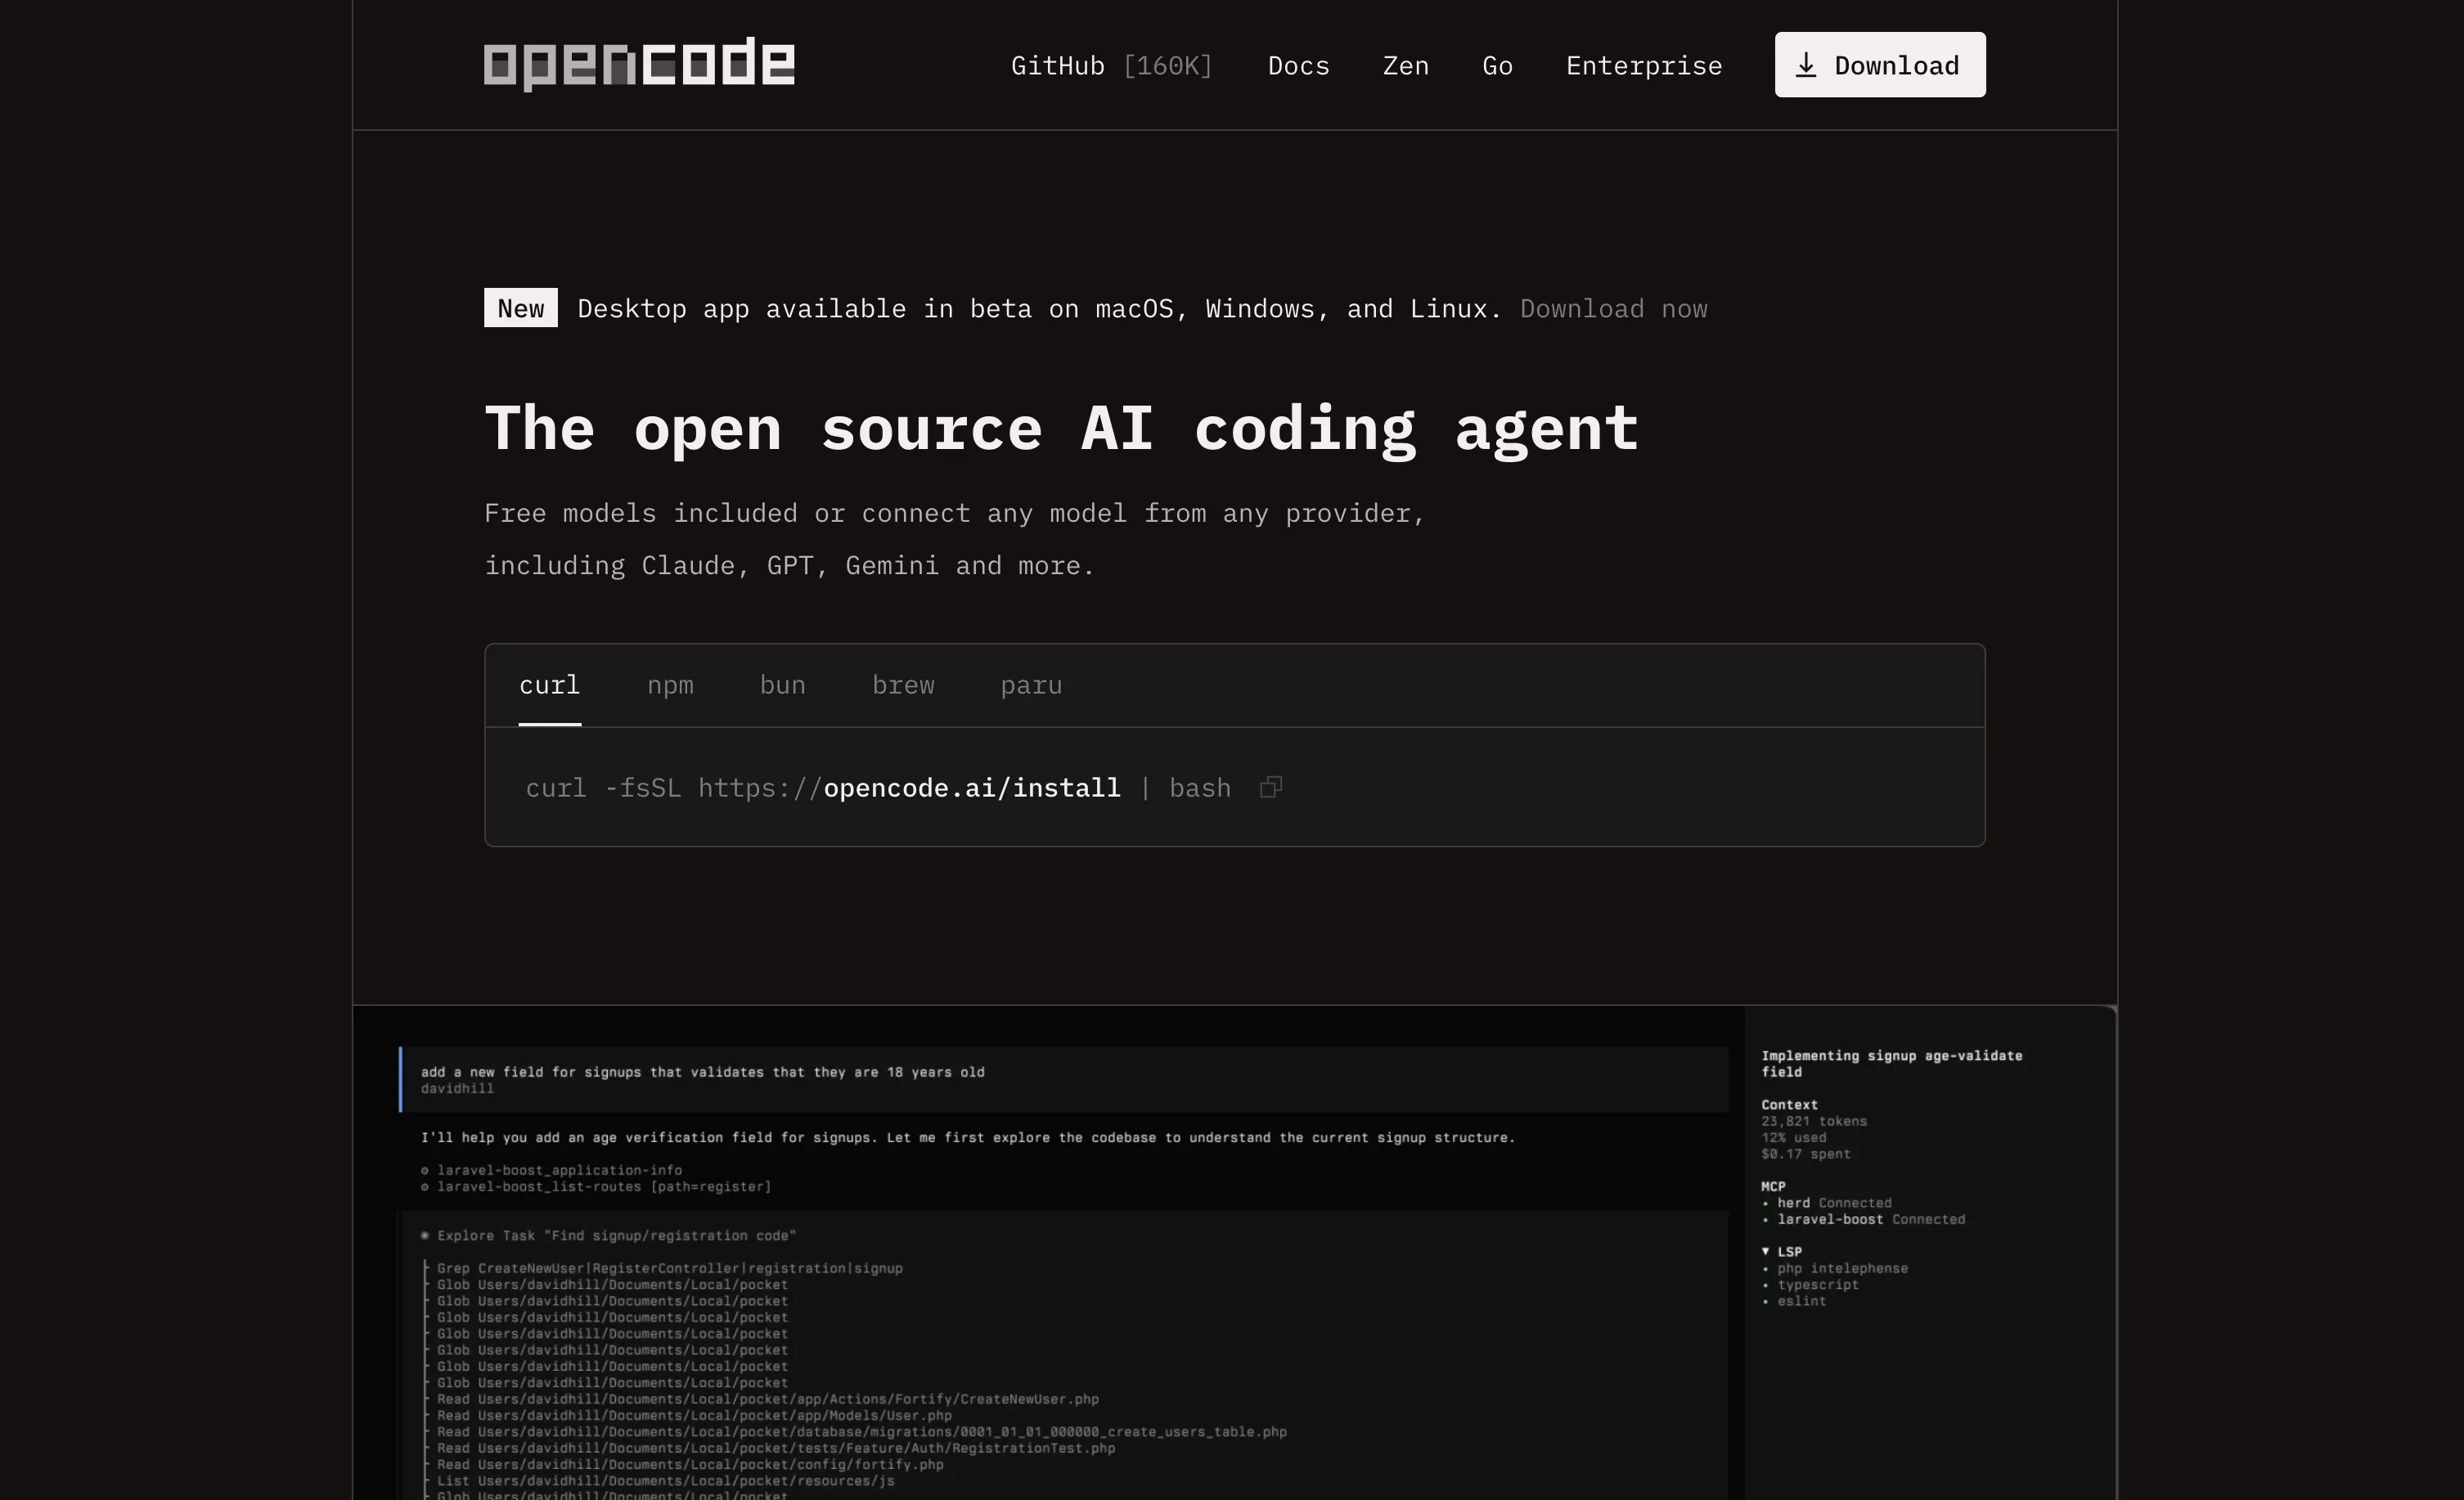Click the Download button

point(1880,65)
